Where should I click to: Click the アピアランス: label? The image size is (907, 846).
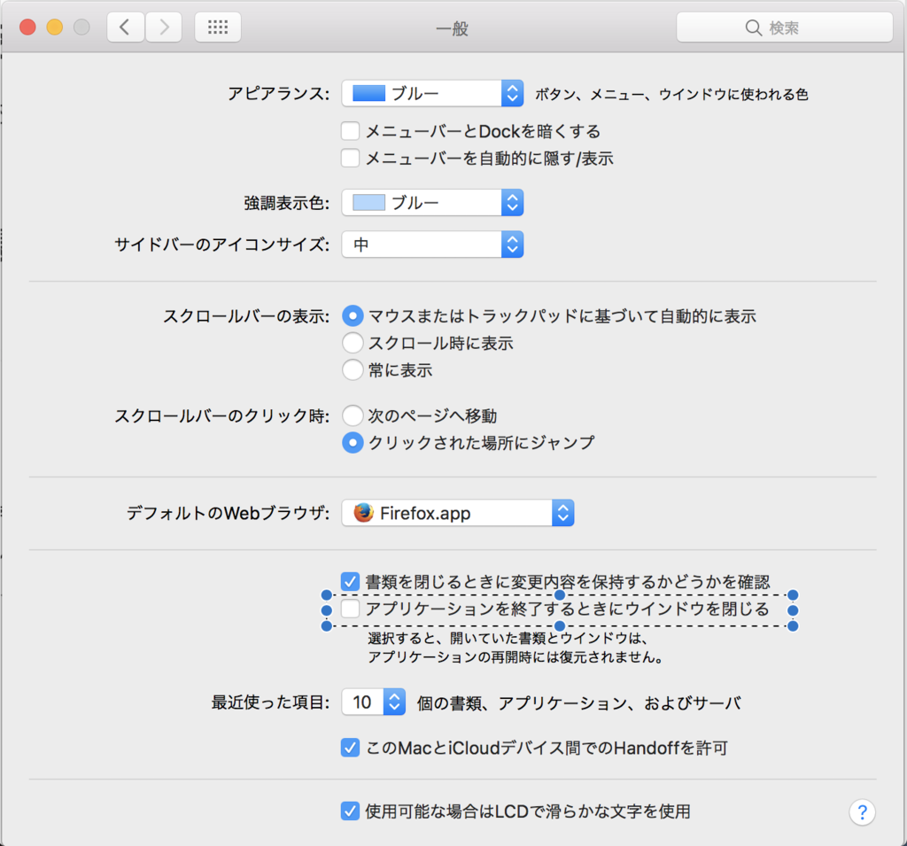pyautogui.click(x=279, y=94)
